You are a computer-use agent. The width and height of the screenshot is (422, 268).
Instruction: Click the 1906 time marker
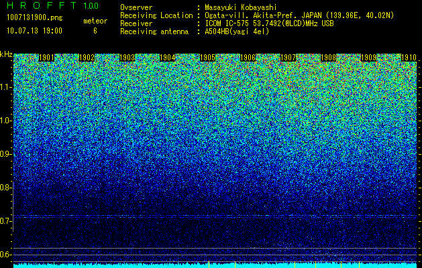tap(248, 58)
